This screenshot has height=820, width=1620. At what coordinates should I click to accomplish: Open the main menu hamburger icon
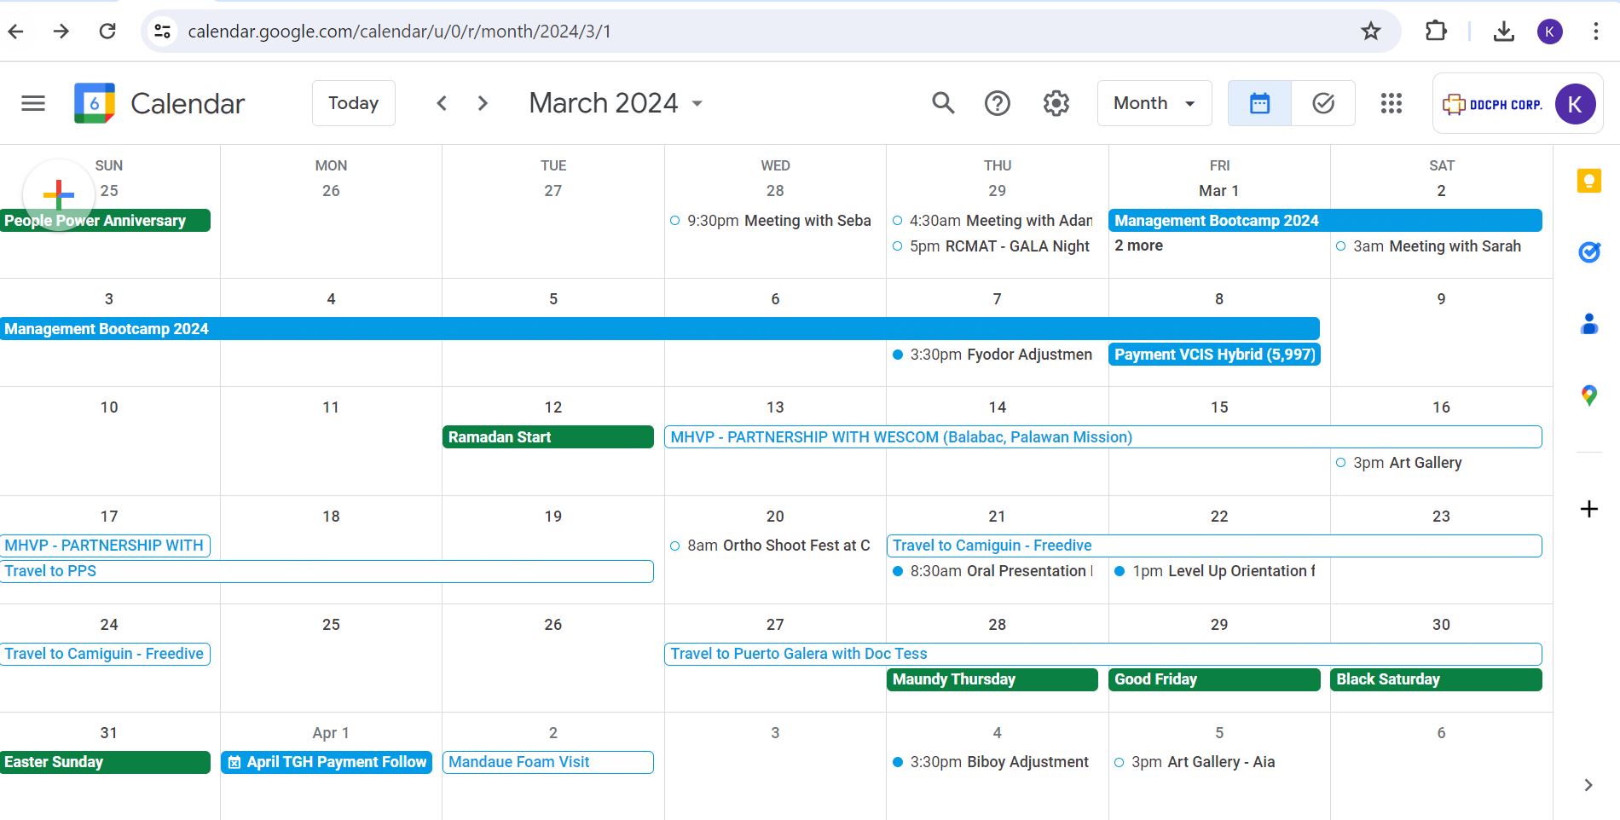point(33,103)
